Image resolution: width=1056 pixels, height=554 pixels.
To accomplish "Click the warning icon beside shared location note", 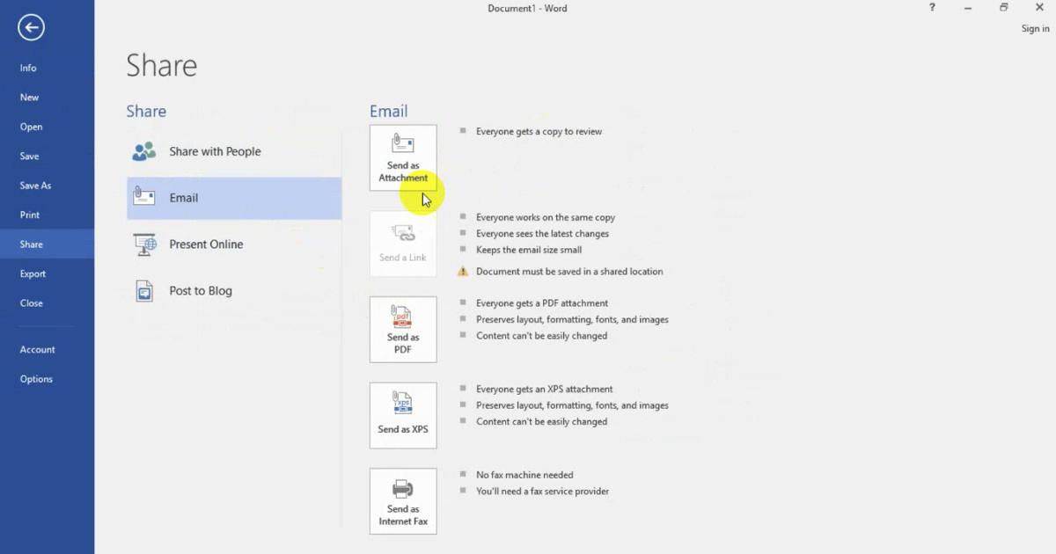I will pos(463,272).
